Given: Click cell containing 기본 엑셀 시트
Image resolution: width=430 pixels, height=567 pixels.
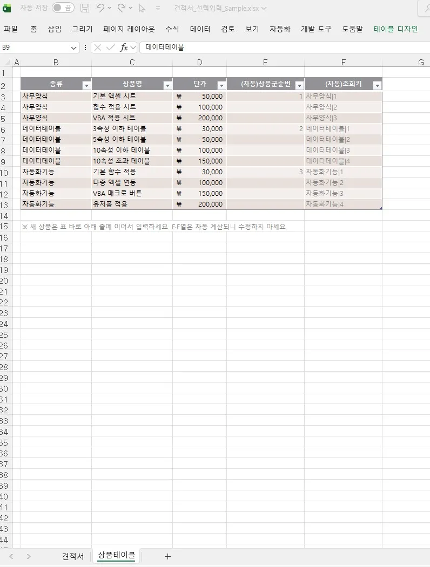Looking at the screenshot, I should pyautogui.click(x=132, y=96).
